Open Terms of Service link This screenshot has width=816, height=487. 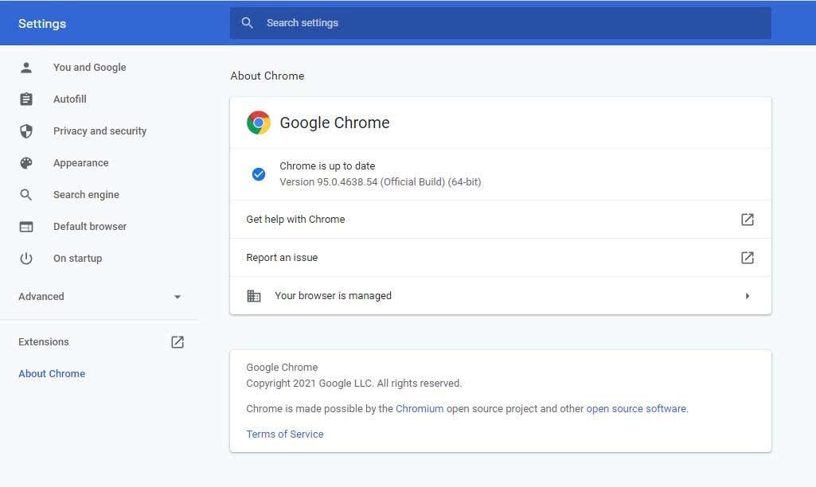click(285, 434)
